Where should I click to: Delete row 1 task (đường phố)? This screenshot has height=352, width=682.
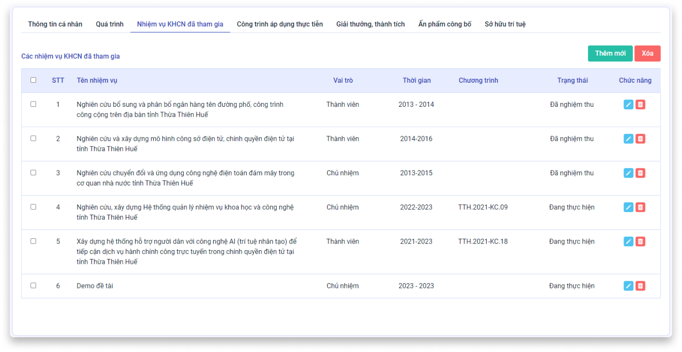tap(640, 104)
